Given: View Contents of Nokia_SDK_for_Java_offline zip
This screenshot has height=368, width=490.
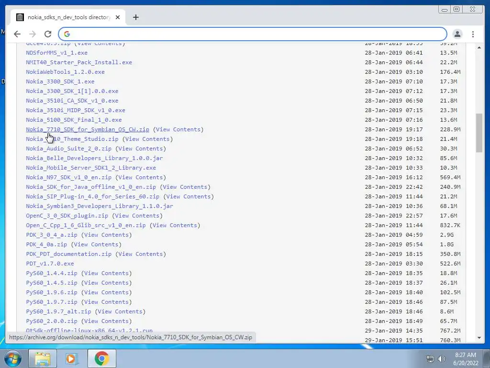Looking at the screenshot, I should 185,187.
